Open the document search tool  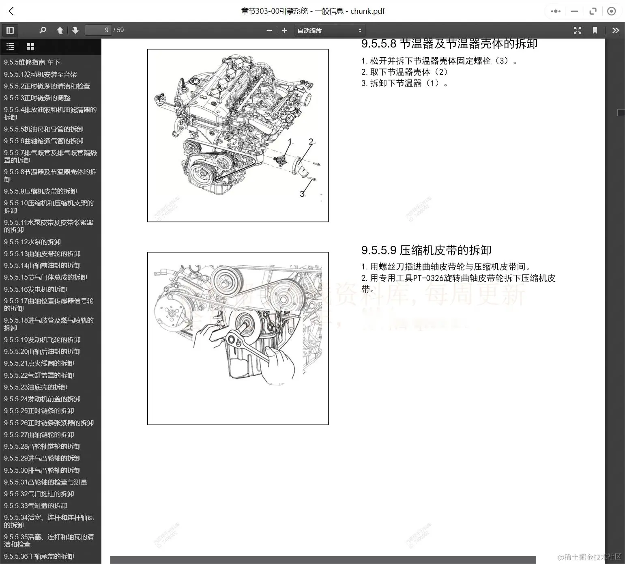pos(43,30)
